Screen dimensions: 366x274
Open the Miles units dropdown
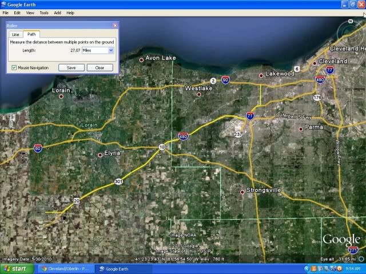[98, 50]
